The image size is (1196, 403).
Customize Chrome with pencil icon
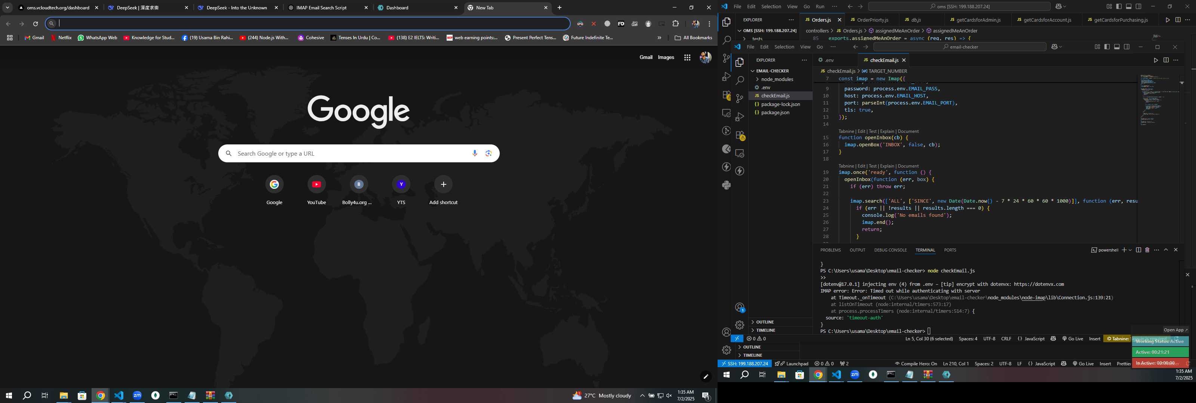tap(705, 377)
